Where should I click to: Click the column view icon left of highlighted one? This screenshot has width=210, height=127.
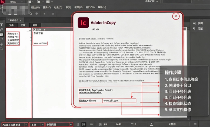tap(78, 125)
